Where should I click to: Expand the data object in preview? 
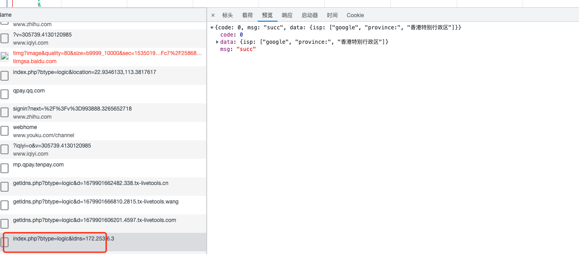click(x=218, y=42)
